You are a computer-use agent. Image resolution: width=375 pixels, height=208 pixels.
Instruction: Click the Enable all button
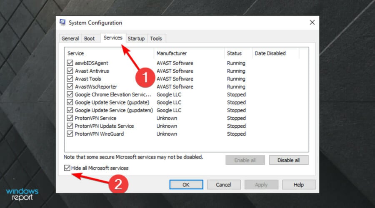(x=245, y=160)
